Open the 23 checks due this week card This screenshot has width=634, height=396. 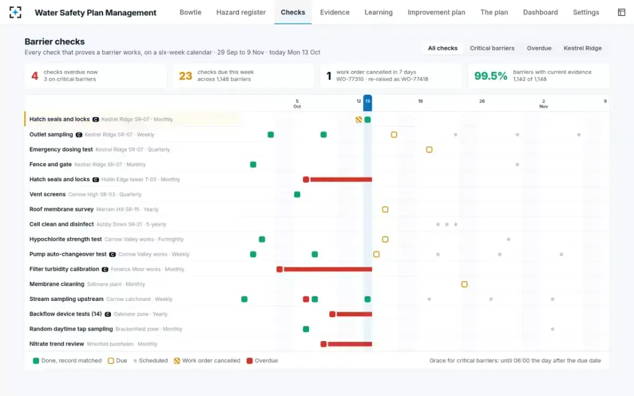click(x=244, y=76)
